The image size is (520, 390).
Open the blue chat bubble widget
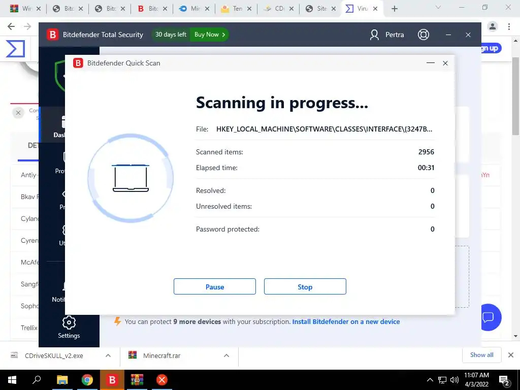click(489, 317)
